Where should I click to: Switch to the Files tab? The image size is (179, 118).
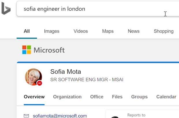point(117,97)
